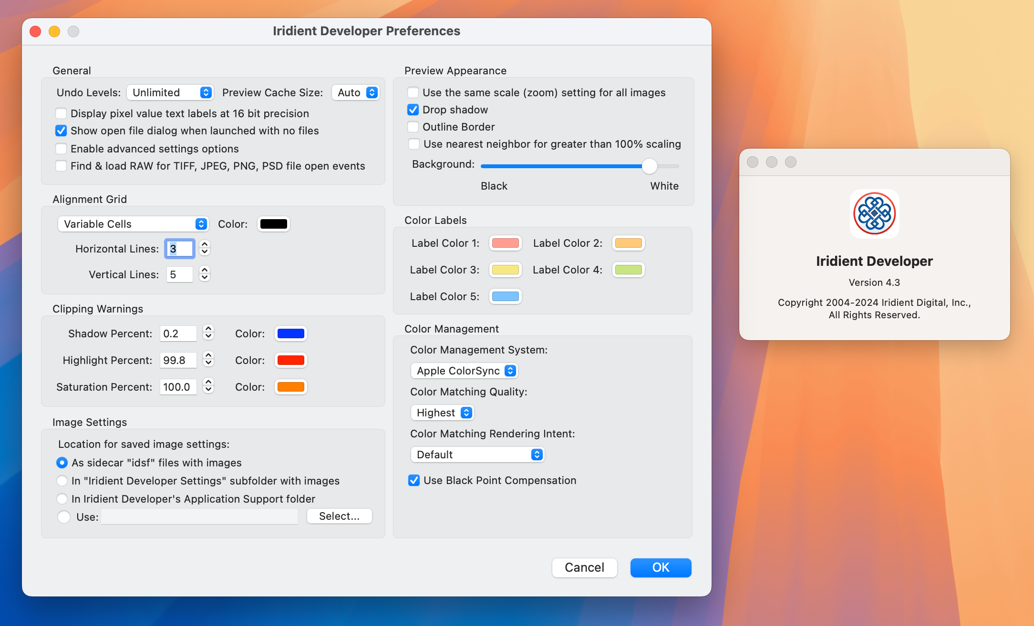Click the Highlight Percent value field

pyautogui.click(x=178, y=360)
